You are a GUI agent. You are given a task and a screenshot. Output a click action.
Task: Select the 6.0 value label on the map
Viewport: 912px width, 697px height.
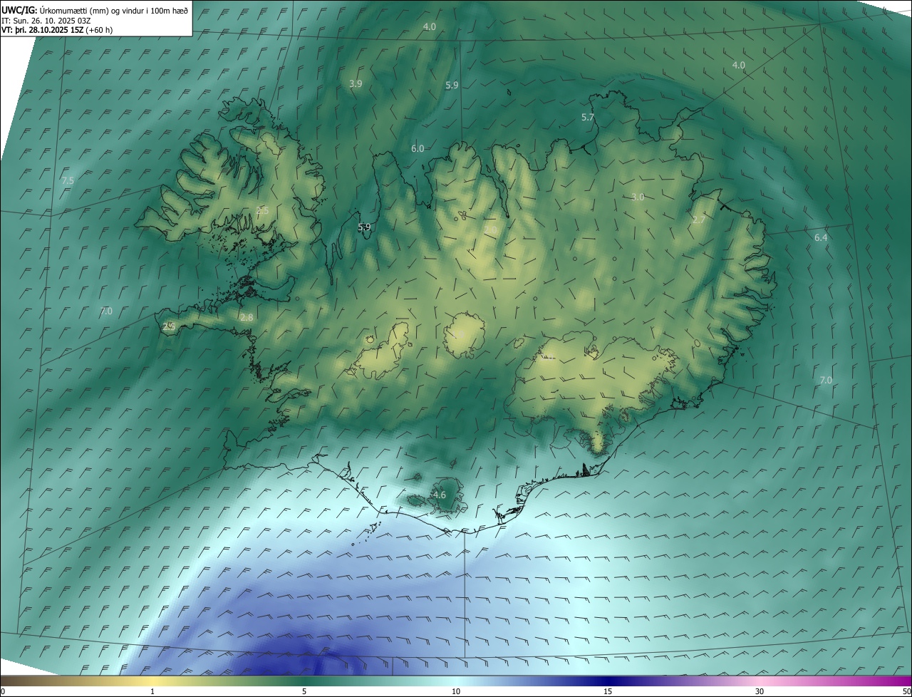click(x=418, y=148)
